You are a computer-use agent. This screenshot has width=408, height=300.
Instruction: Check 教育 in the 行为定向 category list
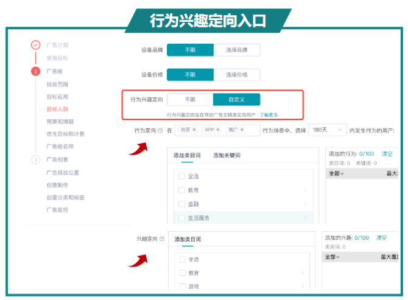pyautogui.click(x=181, y=190)
